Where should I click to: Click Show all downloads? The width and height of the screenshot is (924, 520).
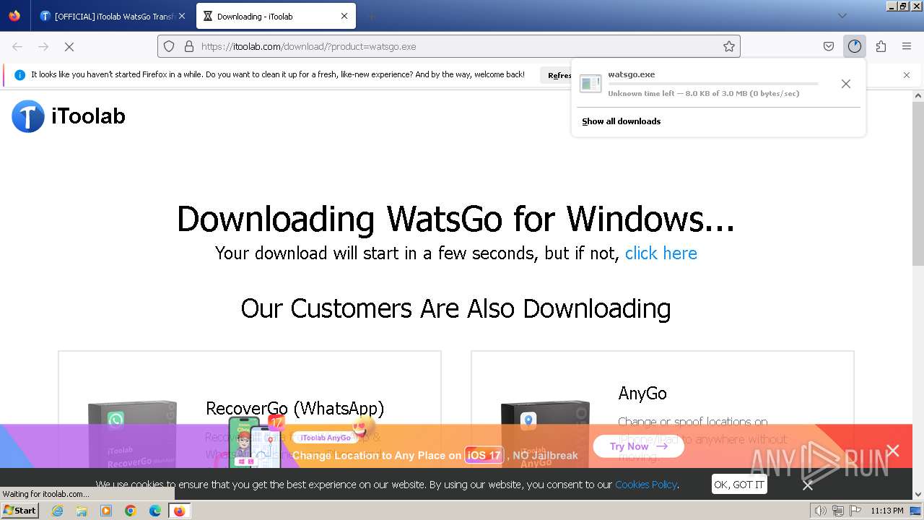622,121
